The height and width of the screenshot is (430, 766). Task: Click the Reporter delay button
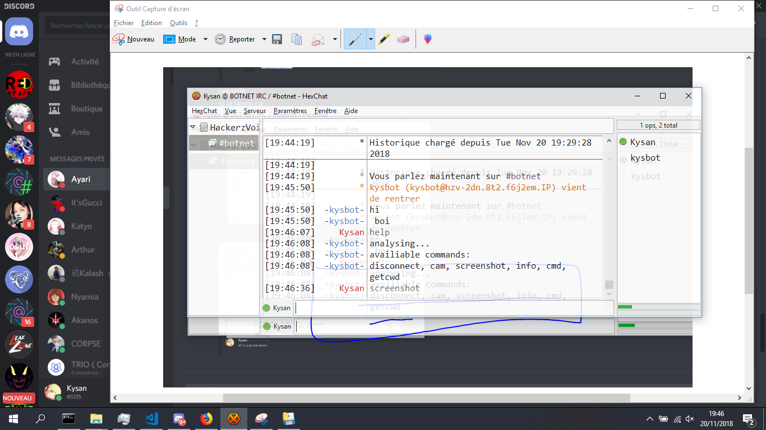(235, 39)
